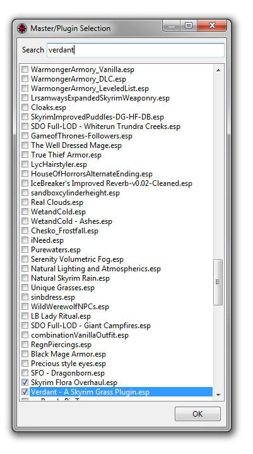Screen dimensions: 253x454
Task: Uncheck Verdant - A Skyrim Grass Plugin.esp
Action: (x=25, y=392)
